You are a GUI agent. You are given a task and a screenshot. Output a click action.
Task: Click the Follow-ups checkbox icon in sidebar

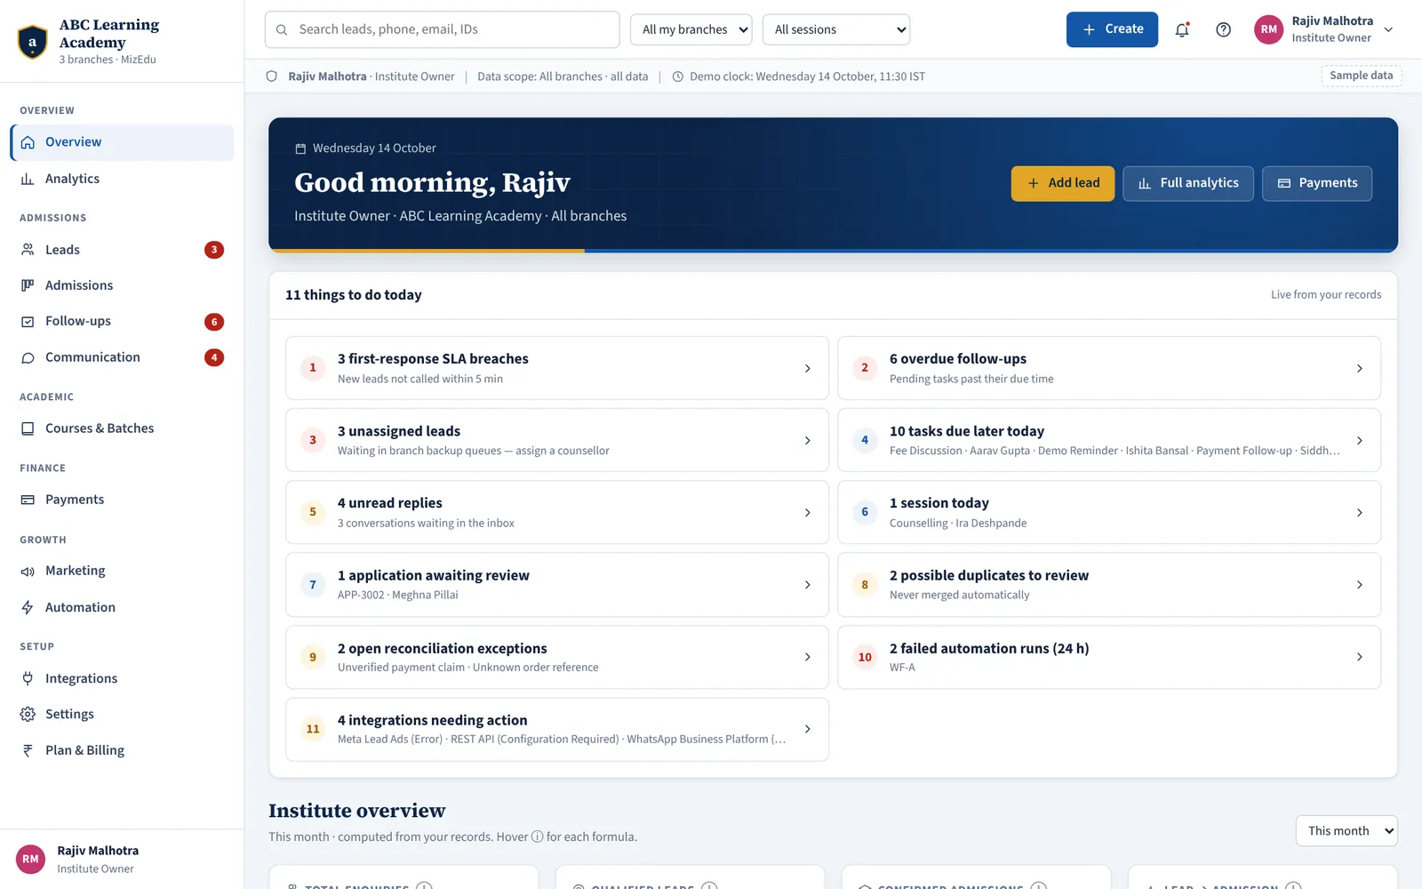pos(28,322)
